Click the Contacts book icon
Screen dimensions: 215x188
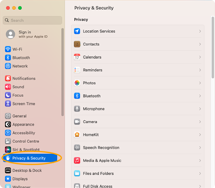77,44
